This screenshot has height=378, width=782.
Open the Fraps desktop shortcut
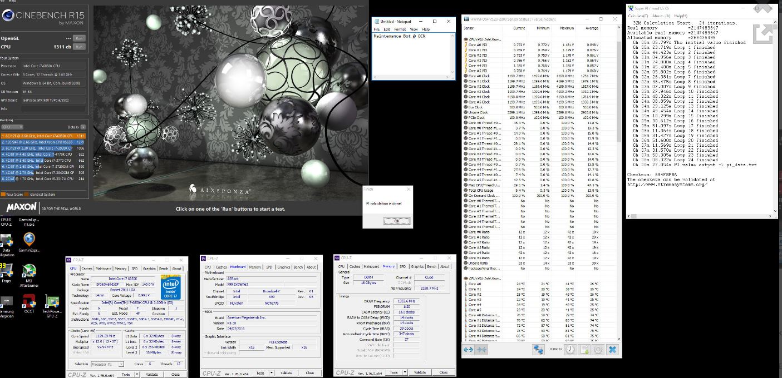(6, 271)
